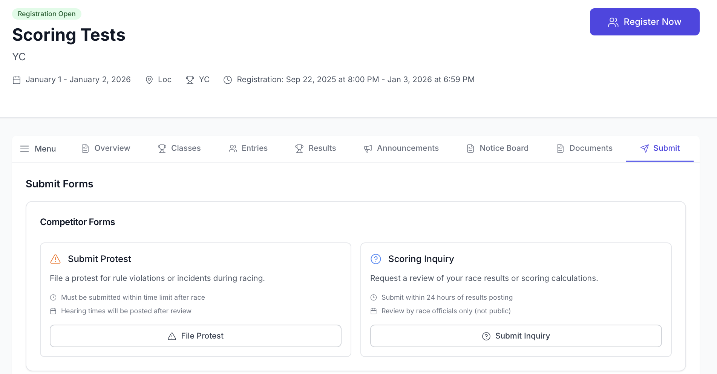Click the question mark icon on Scoring Inquiry card
The width and height of the screenshot is (717, 374).
(x=375, y=259)
